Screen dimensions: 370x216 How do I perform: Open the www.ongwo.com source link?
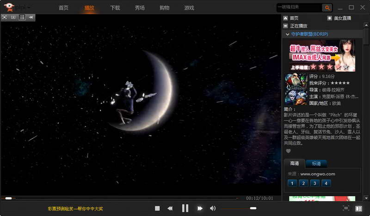tap(318, 174)
